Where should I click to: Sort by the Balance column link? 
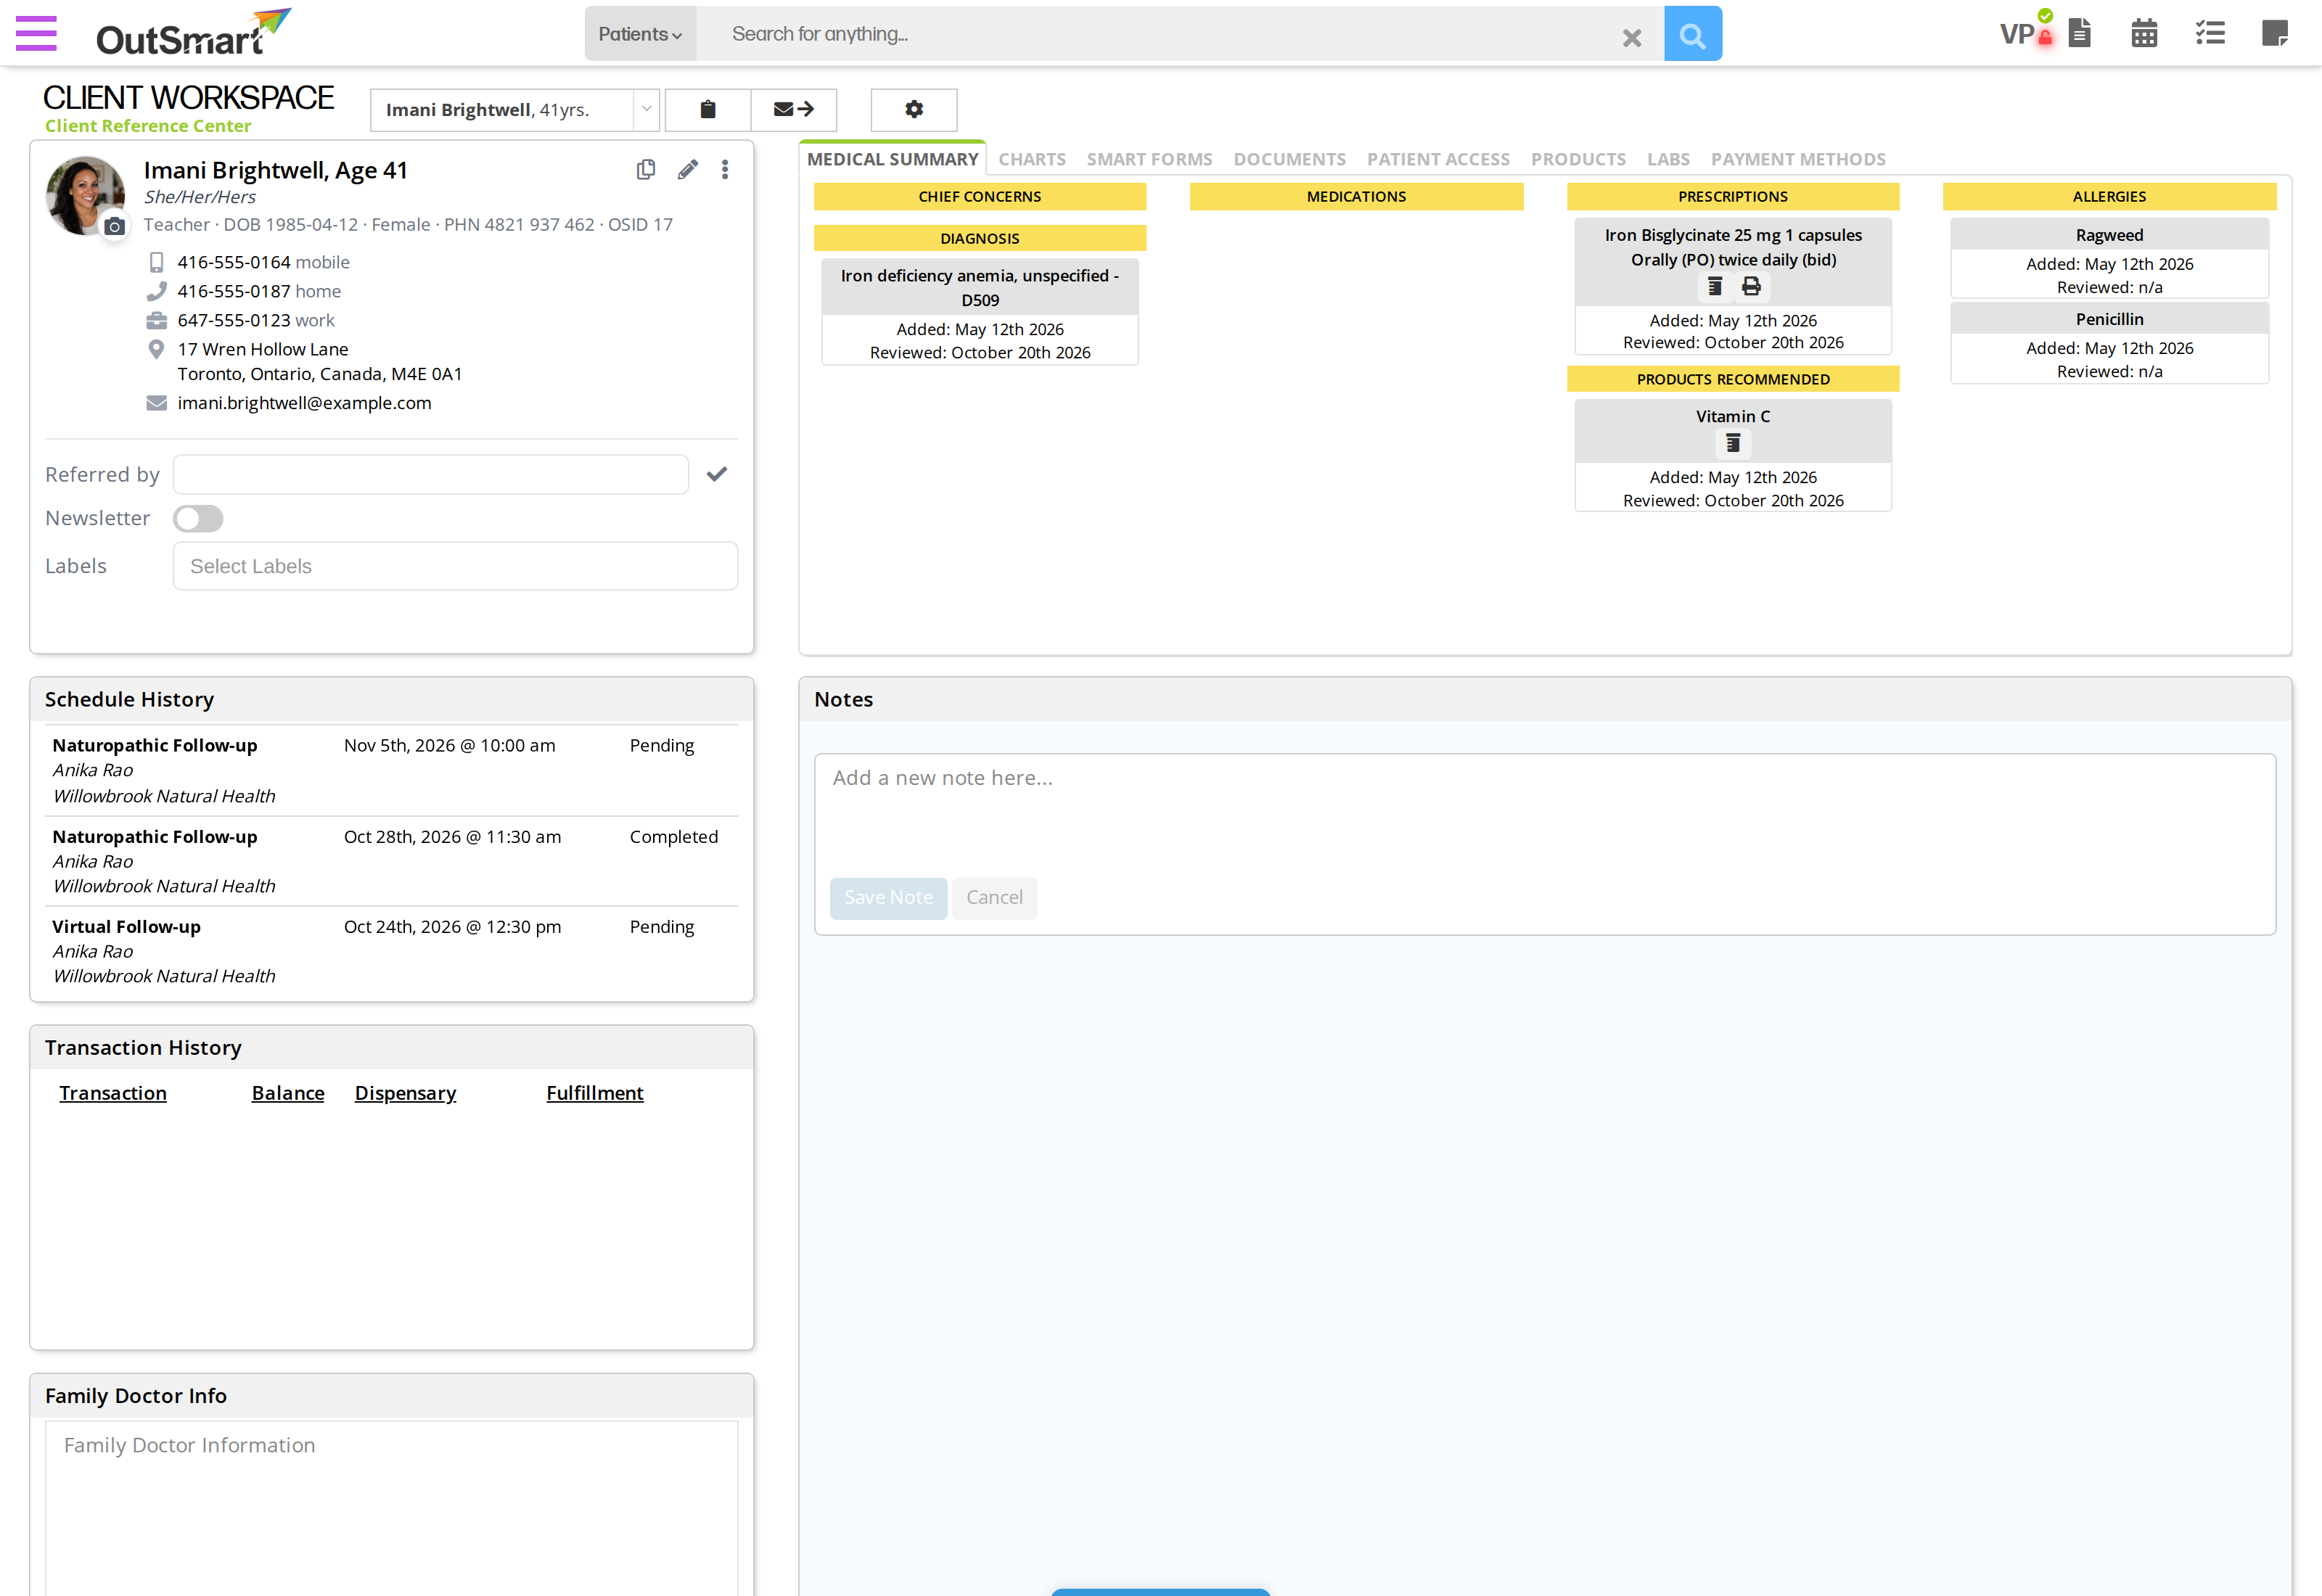288,1094
